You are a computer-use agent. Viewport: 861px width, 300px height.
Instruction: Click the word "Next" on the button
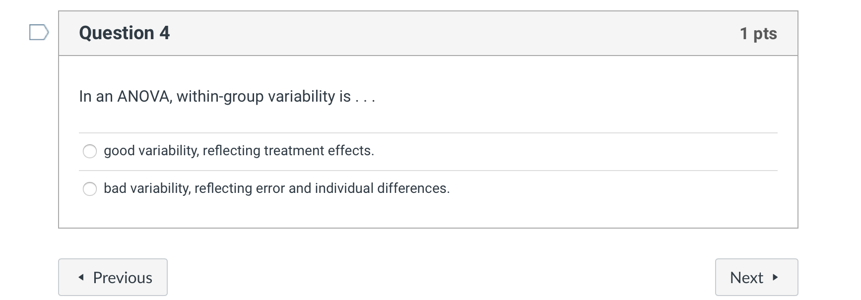click(746, 278)
